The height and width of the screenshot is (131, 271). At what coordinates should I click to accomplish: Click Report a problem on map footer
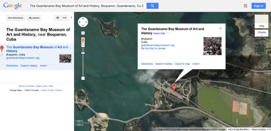pyautogui.click(x=259, y=129)
